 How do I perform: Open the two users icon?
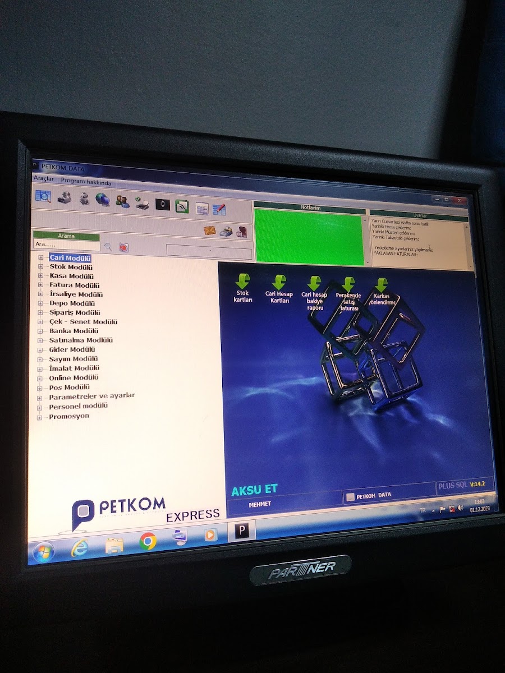click(122, 201)
